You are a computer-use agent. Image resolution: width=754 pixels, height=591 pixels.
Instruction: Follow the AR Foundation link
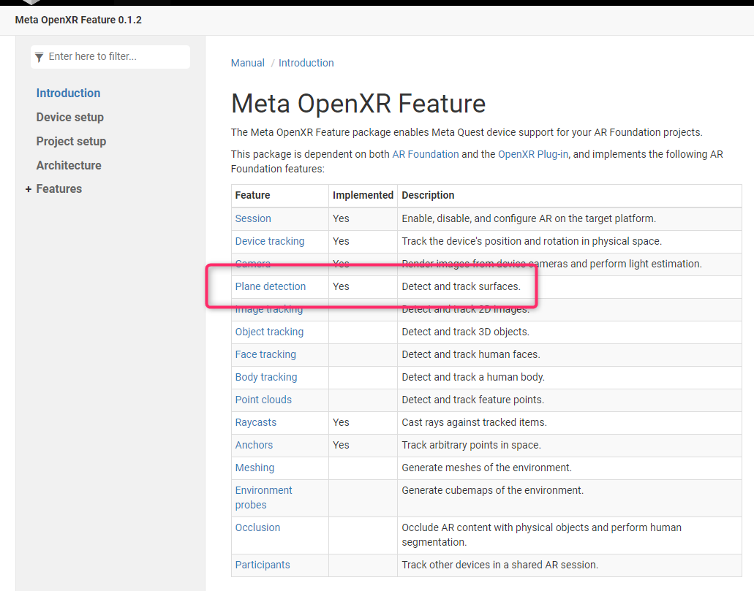pyautogui.click(x=426, y=154)
